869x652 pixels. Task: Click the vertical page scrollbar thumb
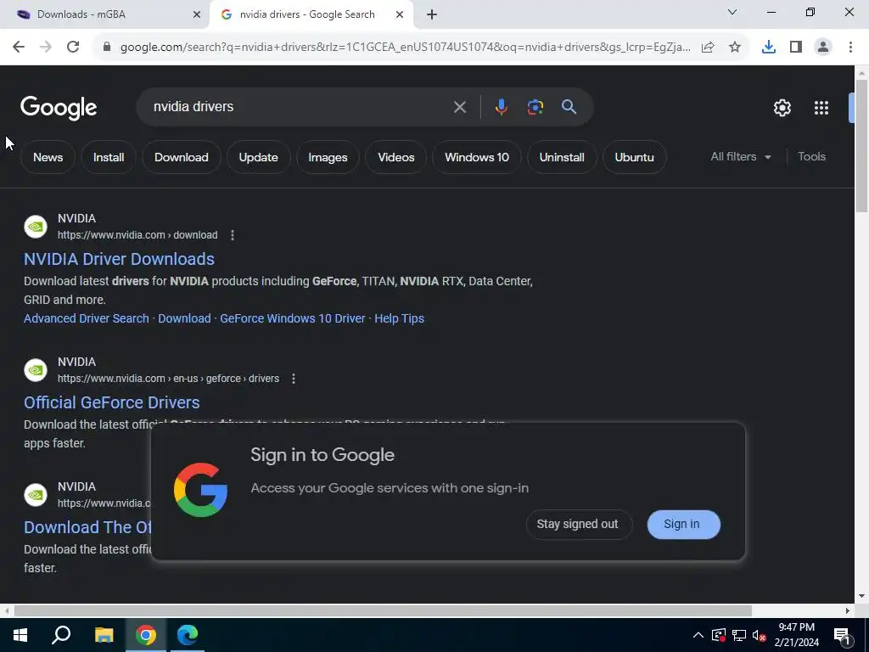(x=861, y=145)
